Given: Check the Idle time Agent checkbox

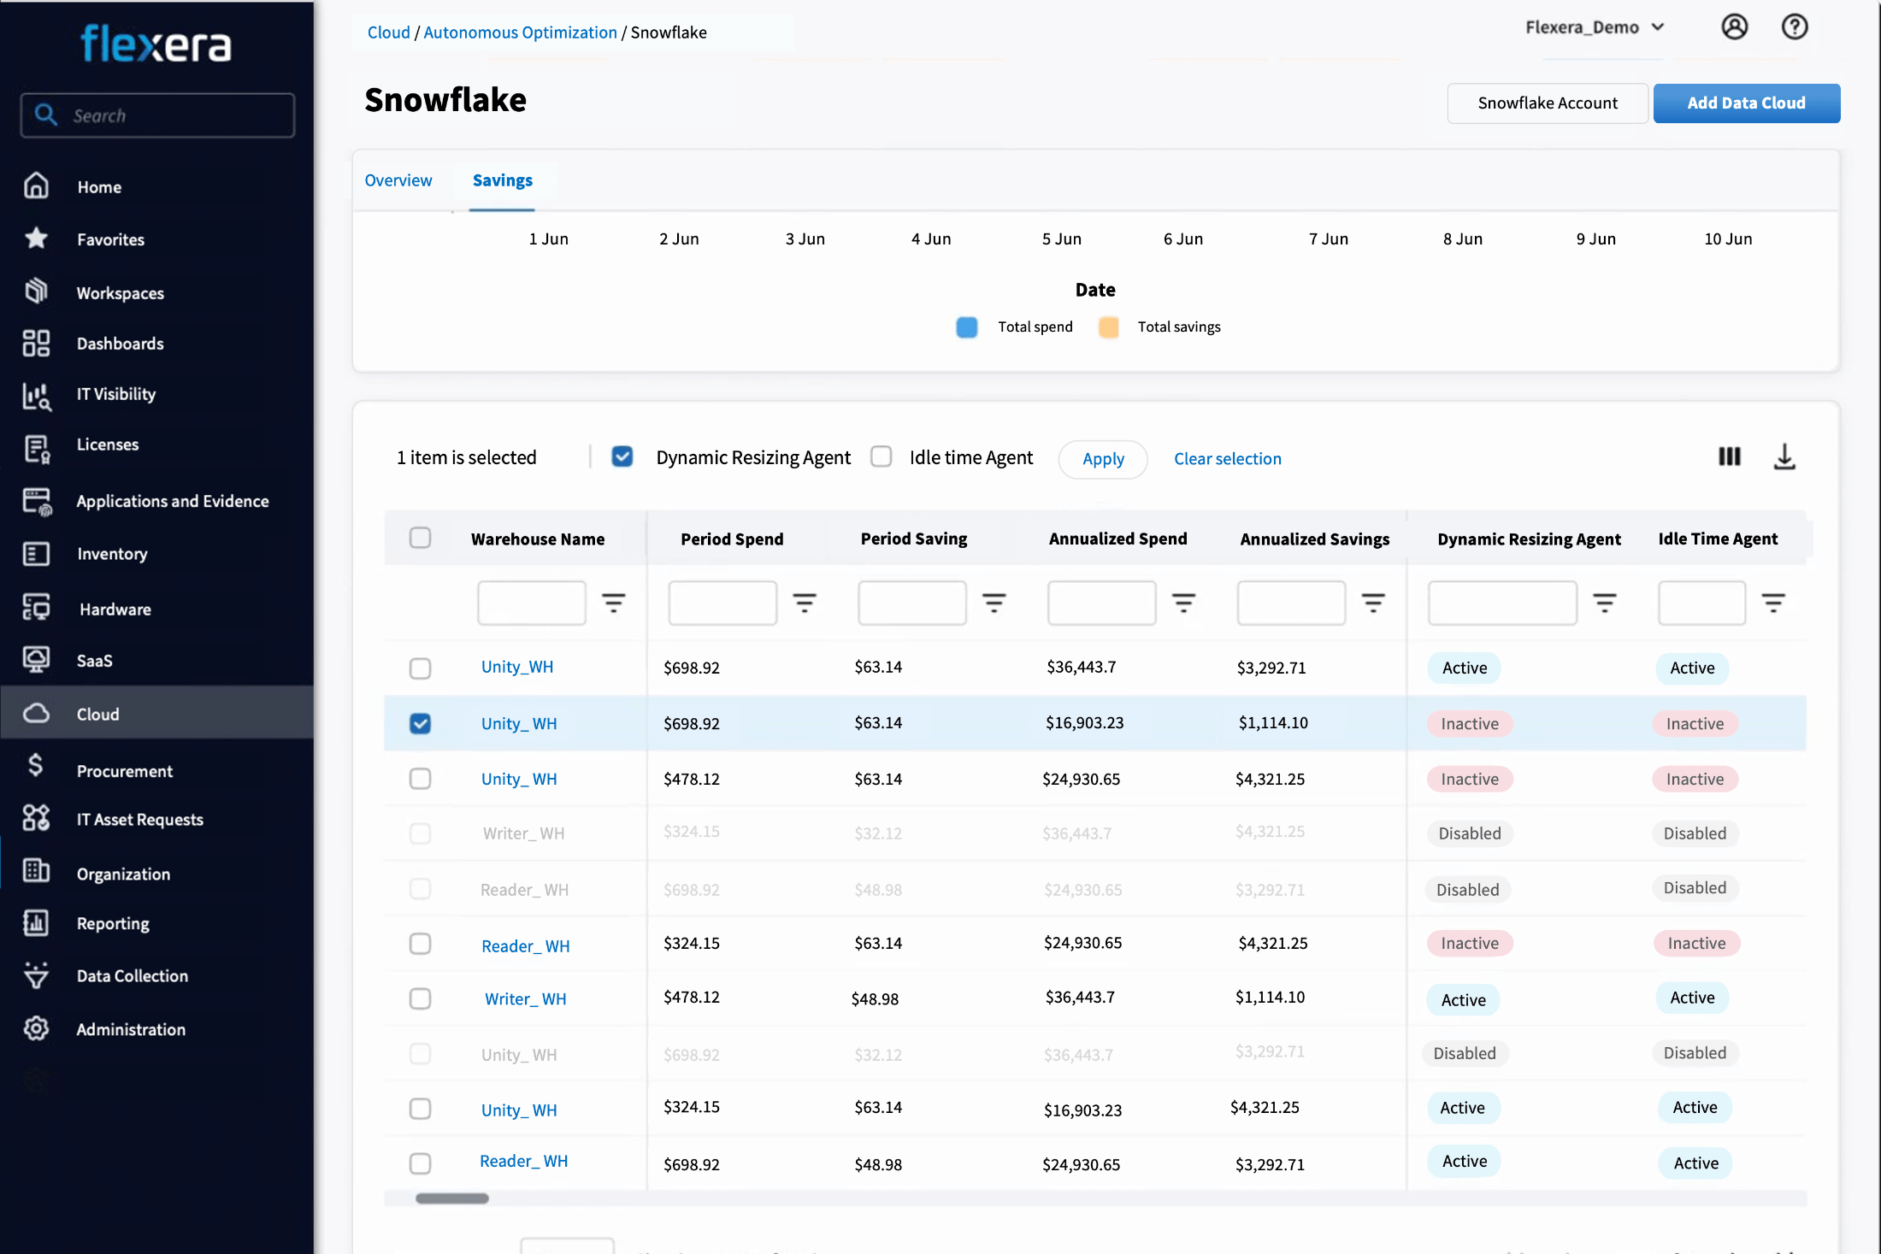Looking at the screenshot, I should (882, 456).
